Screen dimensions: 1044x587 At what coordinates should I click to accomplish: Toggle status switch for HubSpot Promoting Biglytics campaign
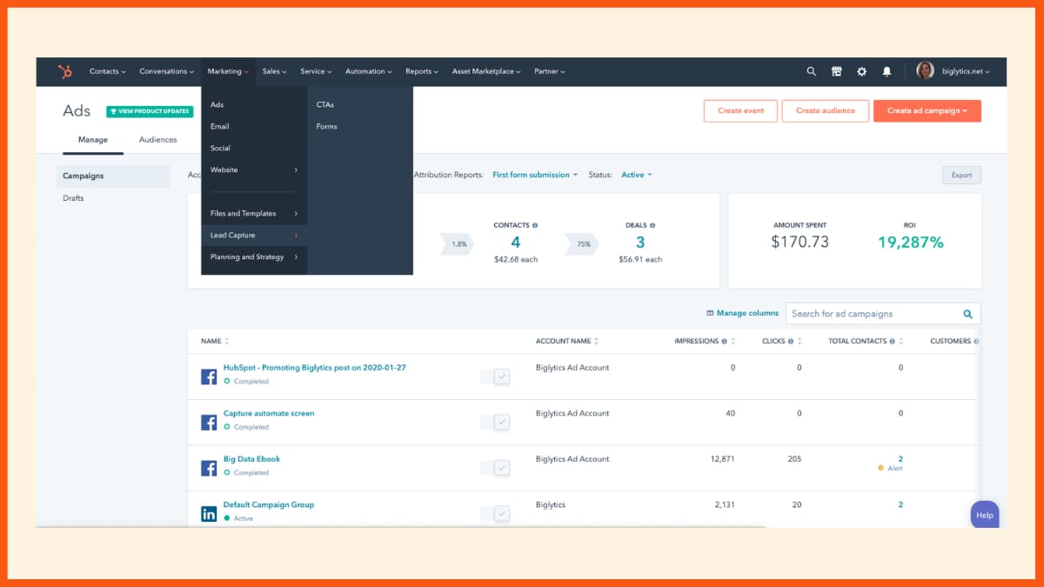point(495,377)
